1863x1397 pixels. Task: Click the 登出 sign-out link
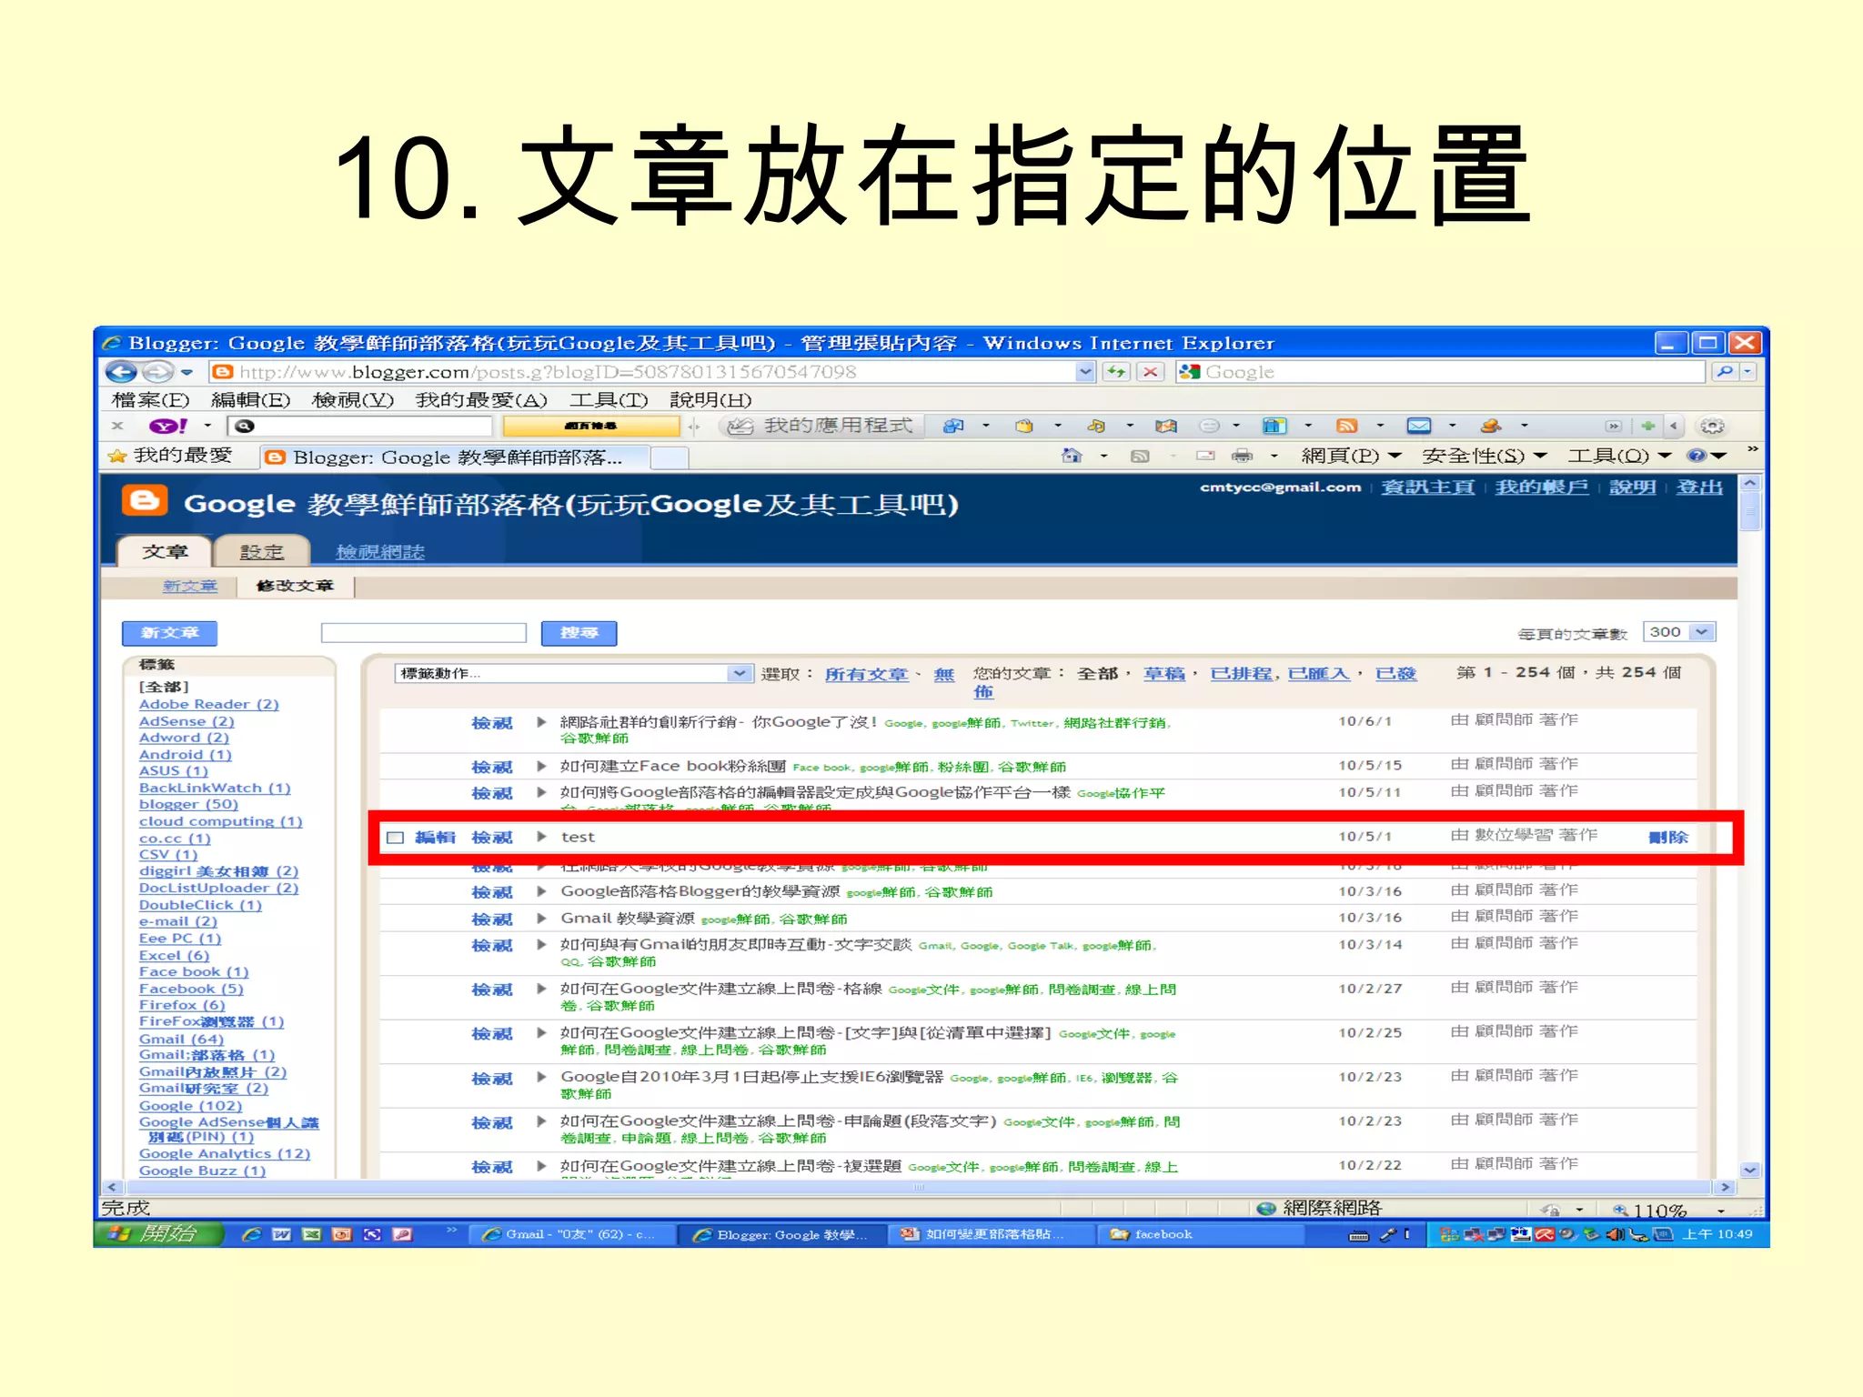click(x=1699, y=487)
